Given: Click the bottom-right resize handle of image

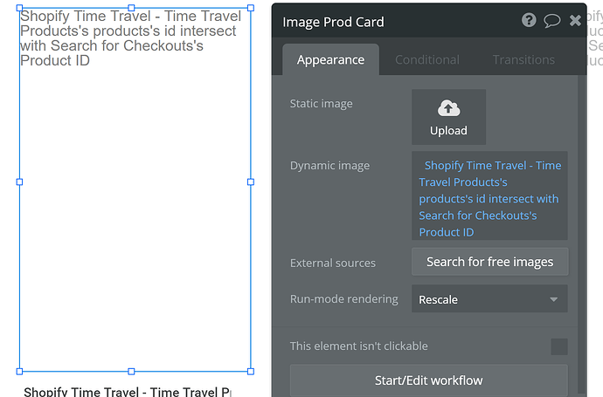Looking at the screenshot, I should [251, 371].
